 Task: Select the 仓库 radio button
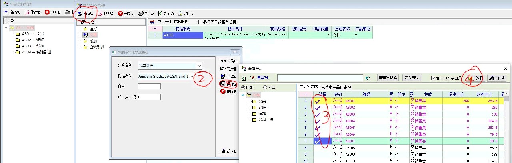pyautogui.click(x=265, y=87)
